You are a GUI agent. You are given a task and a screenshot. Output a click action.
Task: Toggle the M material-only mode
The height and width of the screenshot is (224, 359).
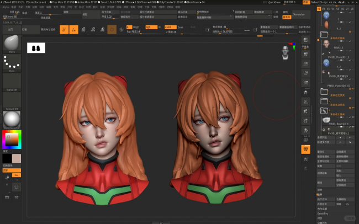160,27
